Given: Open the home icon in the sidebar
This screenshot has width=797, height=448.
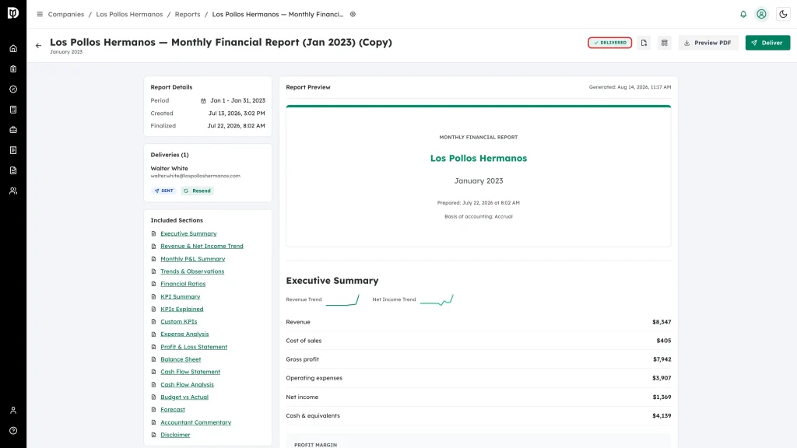Looking at the screenshot, I should (13, 49).
